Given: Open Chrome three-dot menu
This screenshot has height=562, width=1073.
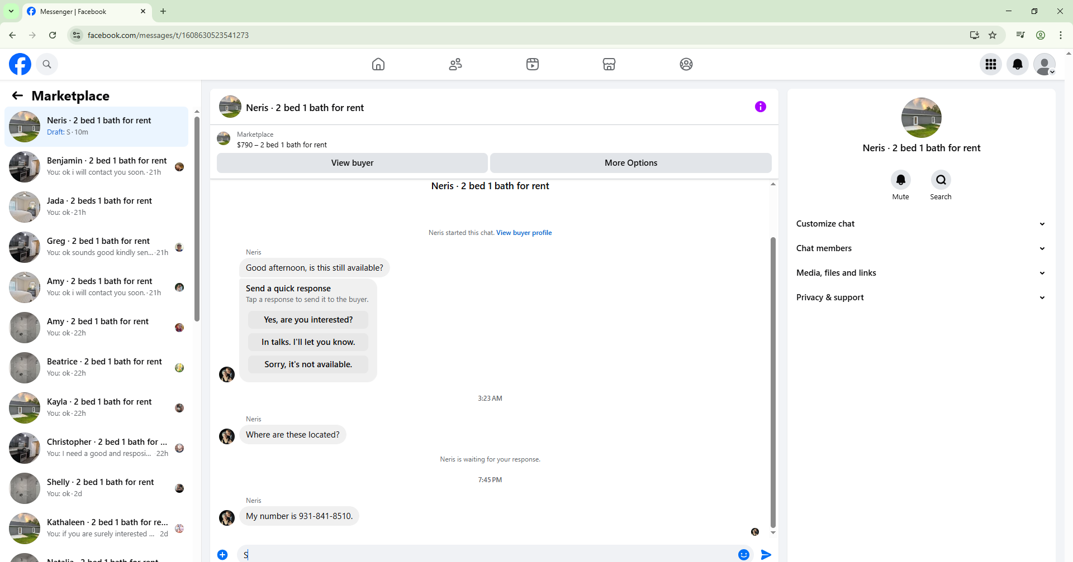Looking at the screenshot, I should pos(1061,35).
